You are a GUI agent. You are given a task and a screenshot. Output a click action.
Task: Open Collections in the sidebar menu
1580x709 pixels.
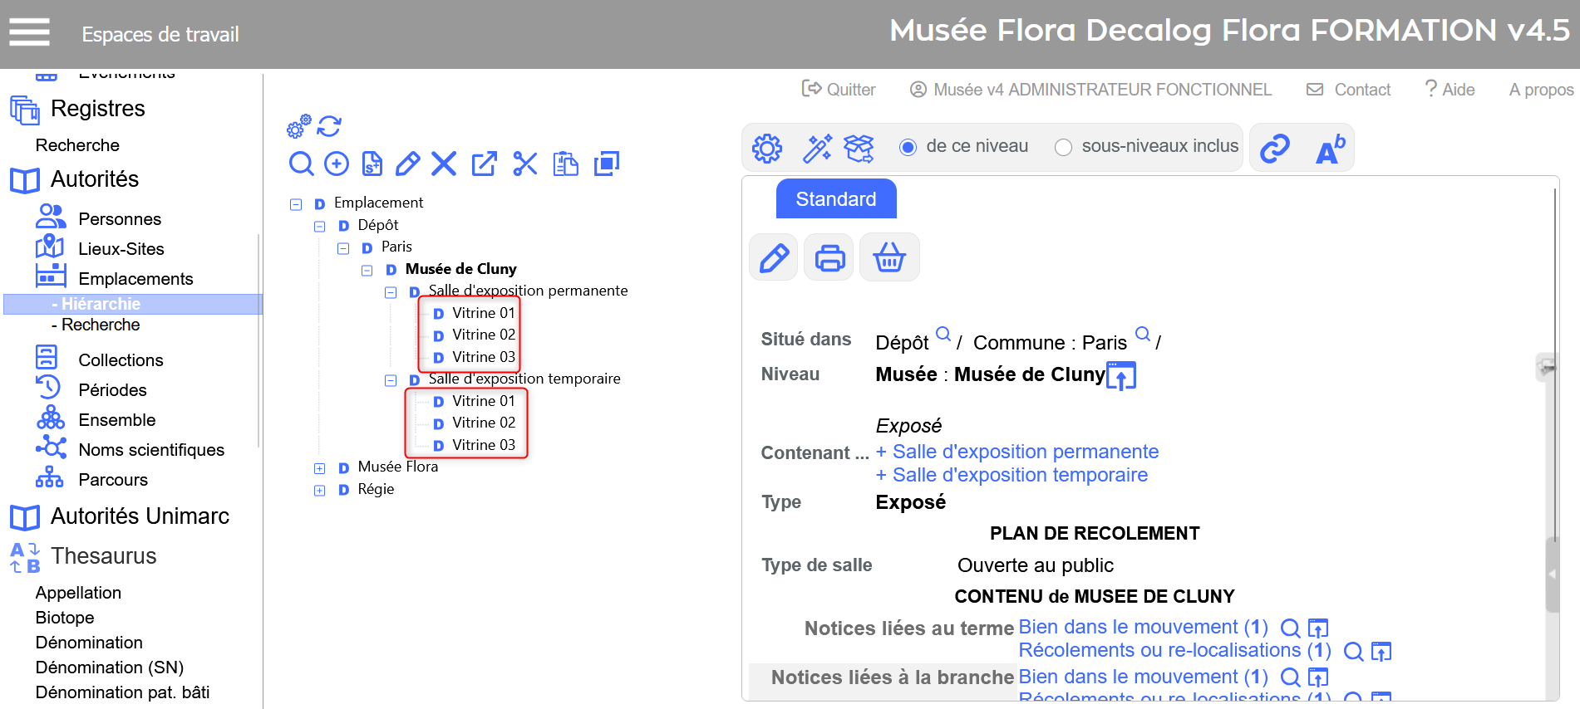point(121,360)
